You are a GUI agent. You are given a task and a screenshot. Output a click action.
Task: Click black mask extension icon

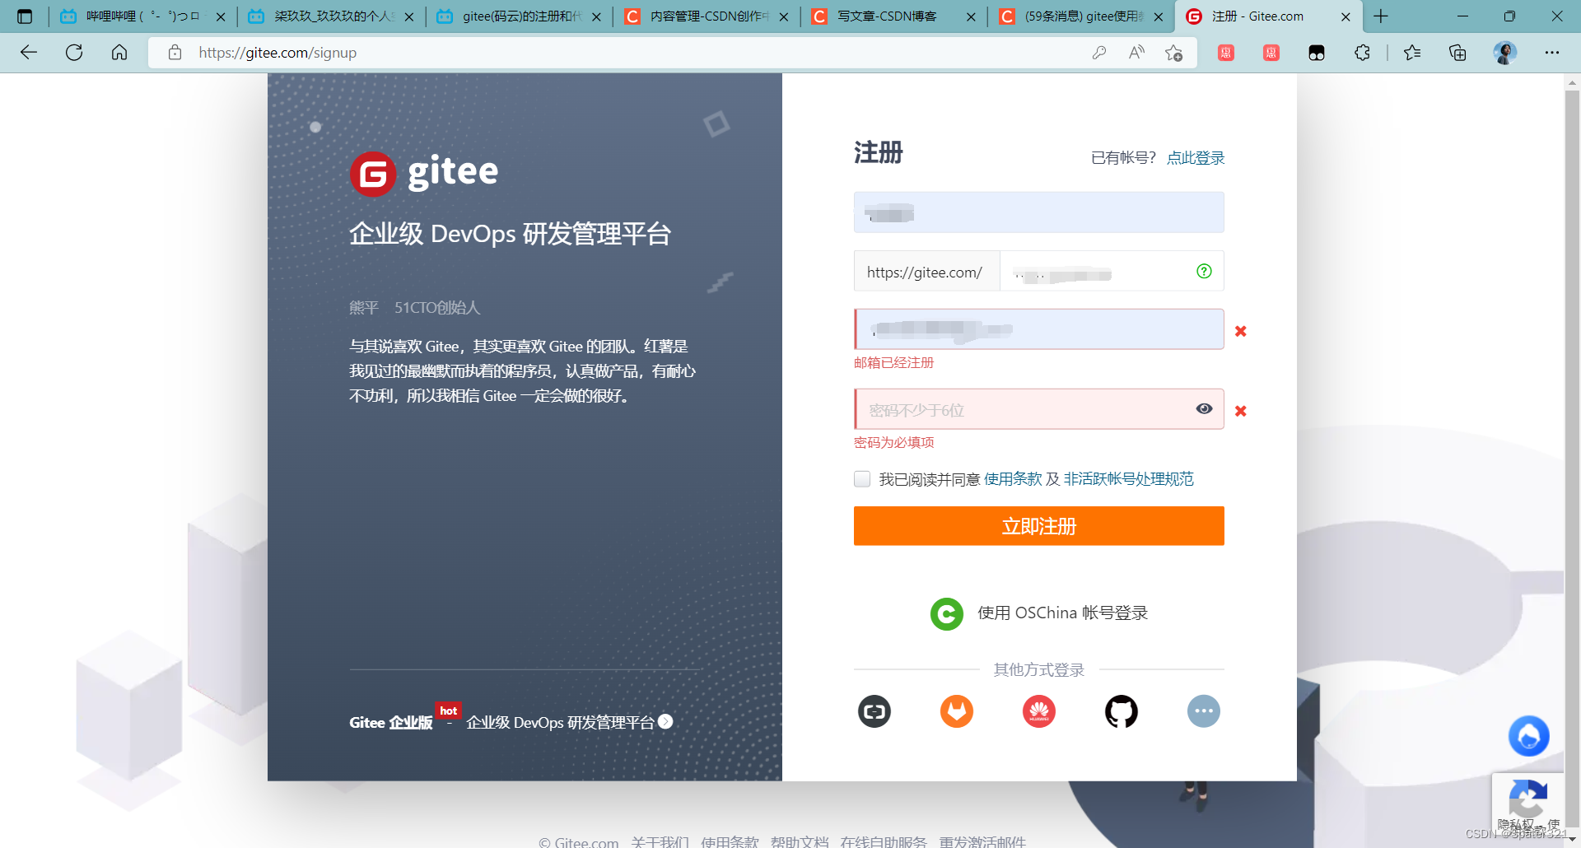1317,53
